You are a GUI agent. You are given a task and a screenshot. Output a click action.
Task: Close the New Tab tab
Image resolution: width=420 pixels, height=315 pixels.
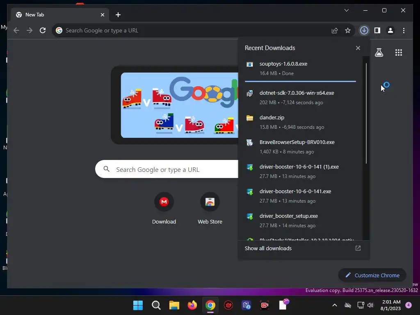[102, 15]
